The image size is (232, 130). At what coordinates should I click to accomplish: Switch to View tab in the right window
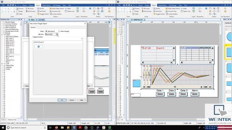[x=180, y=5]
